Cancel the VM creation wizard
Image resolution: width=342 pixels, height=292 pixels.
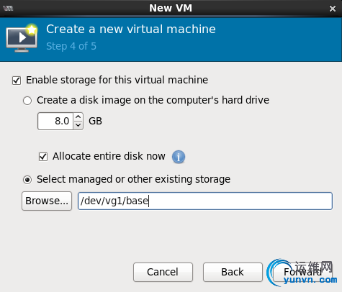(x=163, y=272)
